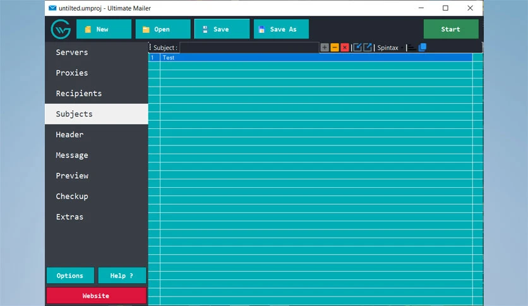Open the Checkup section

tap(96, 196)
